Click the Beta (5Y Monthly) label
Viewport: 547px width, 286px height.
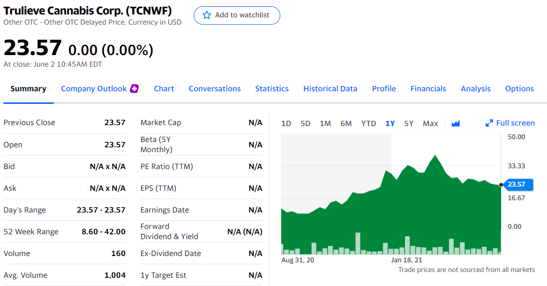pyautogui.click(x=156, y=144)
